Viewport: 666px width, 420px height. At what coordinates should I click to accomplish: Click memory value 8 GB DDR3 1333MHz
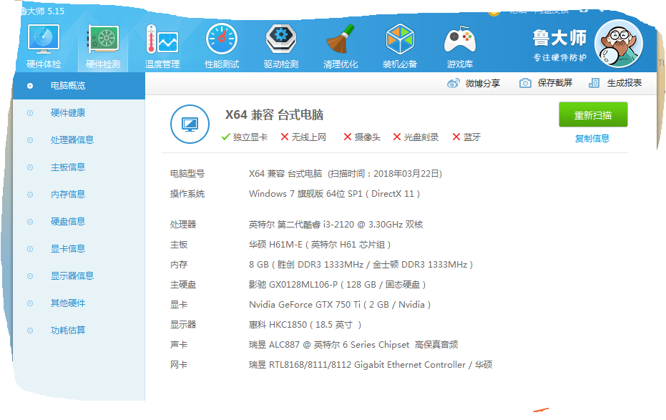tap(361, 265)
